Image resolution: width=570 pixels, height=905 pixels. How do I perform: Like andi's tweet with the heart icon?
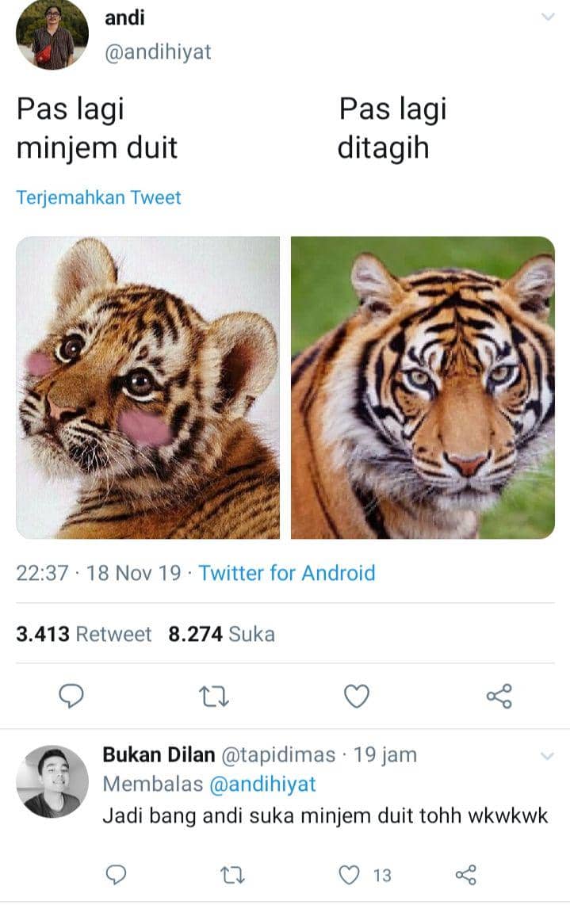(x=357, y=696)
